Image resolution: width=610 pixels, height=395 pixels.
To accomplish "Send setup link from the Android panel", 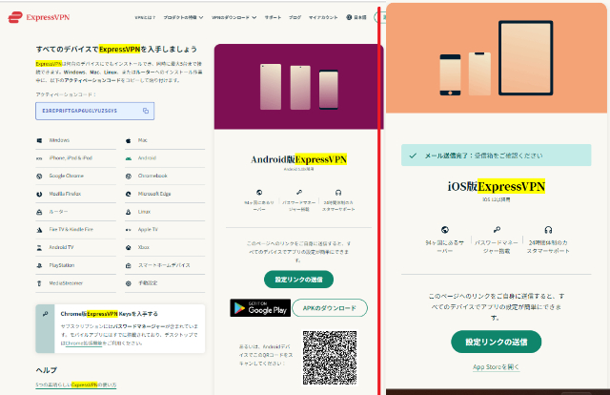I will 298,280.
